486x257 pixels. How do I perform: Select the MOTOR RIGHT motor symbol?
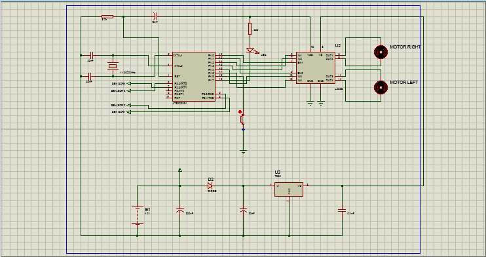[x=381, y=52]
